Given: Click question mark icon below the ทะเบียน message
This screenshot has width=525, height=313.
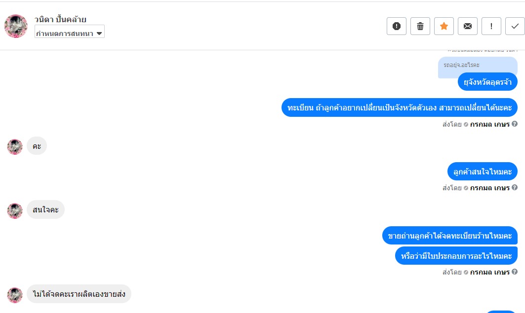Looking at the screenshot, I should coord(515,124).
